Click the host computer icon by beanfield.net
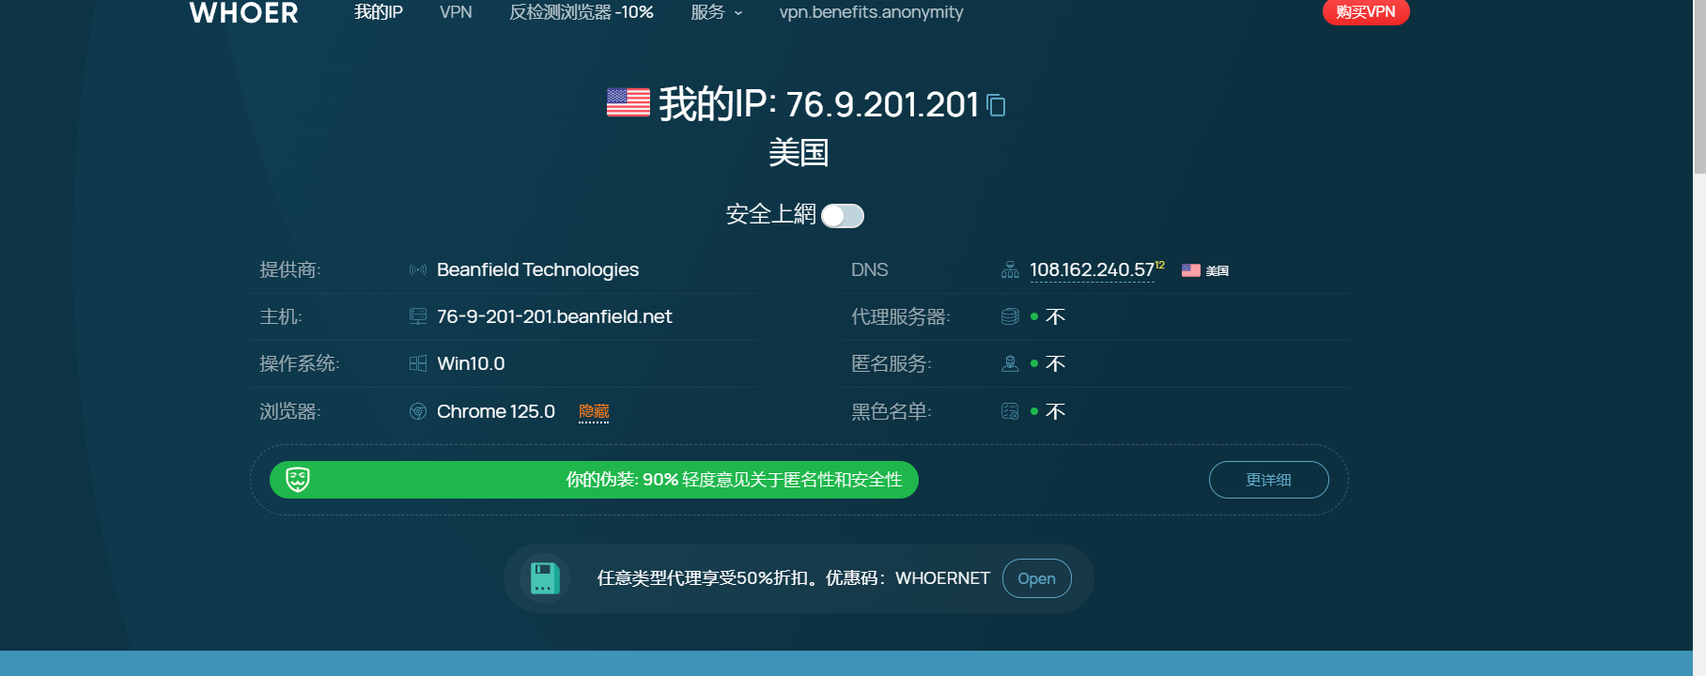This screenshot has height=676, width=1706. [x=418, y=317]
